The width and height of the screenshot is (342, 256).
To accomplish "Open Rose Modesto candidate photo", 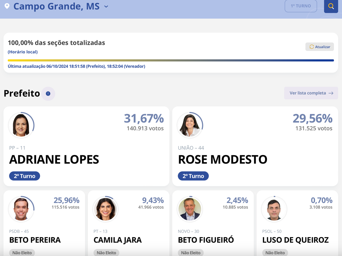I will coord(190,125).
